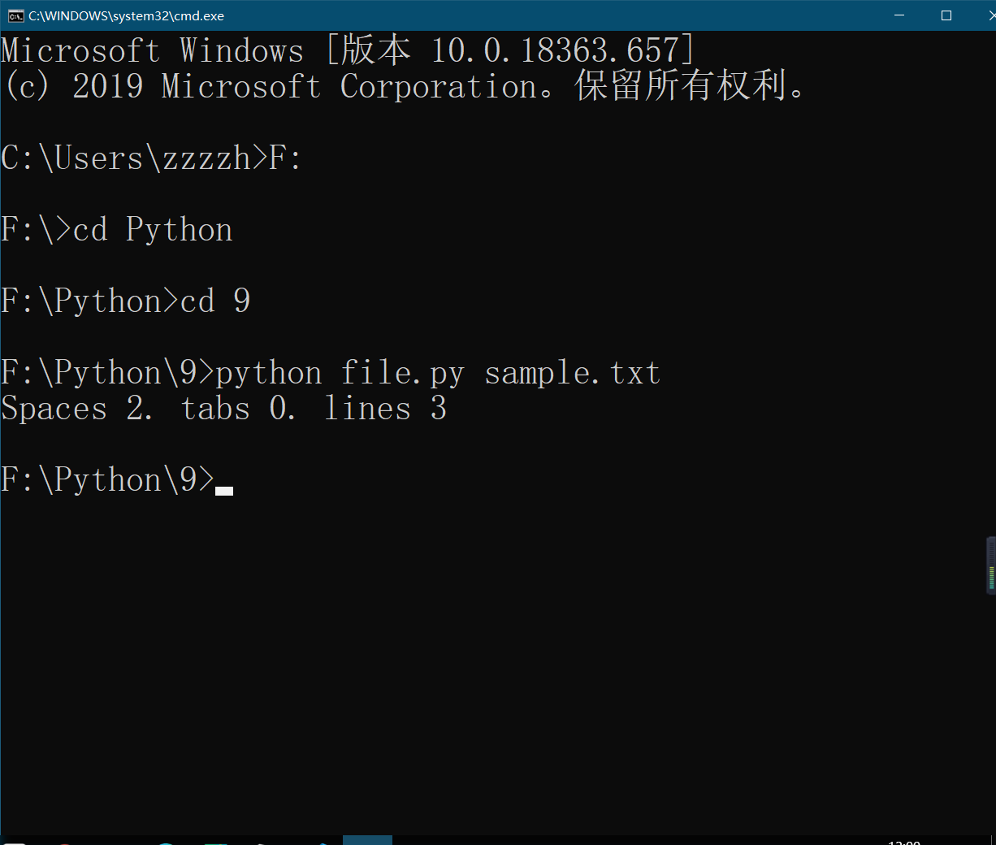Click the 'Spaces 2. tabs 0. lines 3' output

pos(224,409)
